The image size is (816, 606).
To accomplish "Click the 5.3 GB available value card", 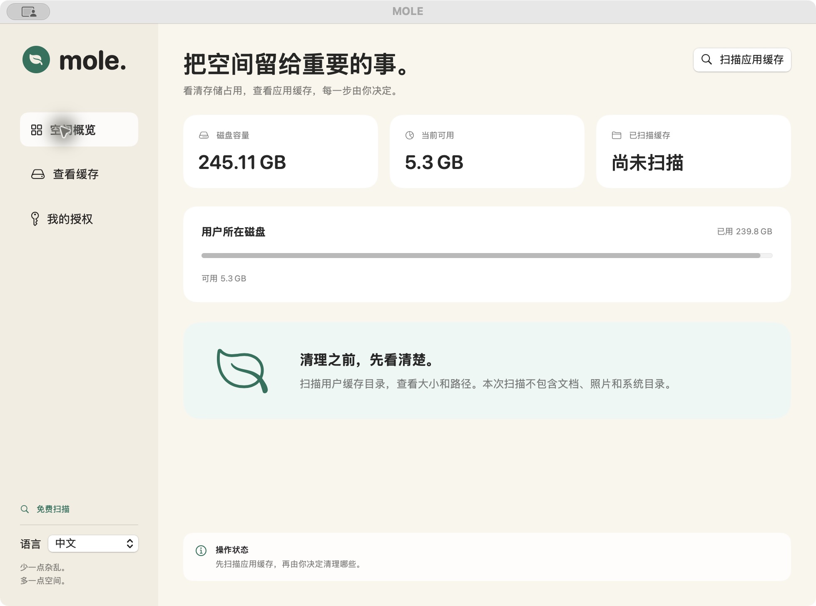I will [x=487, y=151].
